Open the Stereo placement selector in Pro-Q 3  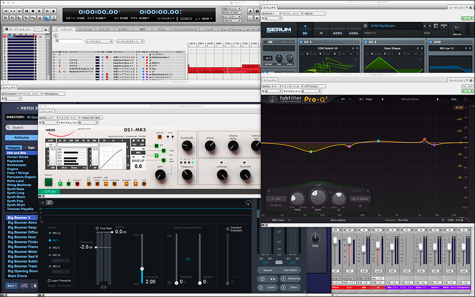click(360, 199)
